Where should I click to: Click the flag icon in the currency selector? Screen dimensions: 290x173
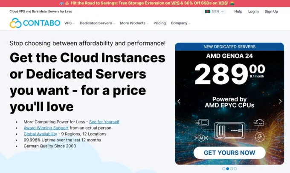pyautogui.click(x=208, y=12)
